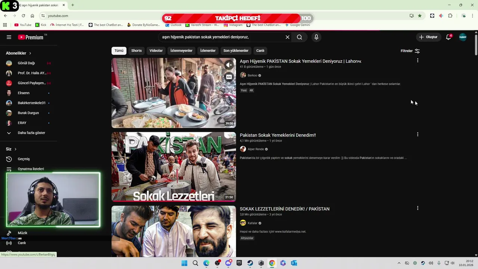Image resolution: width=478 pixels, height=269 pixels.
Task: Run search with magnifier button
Action: (299, 37)
